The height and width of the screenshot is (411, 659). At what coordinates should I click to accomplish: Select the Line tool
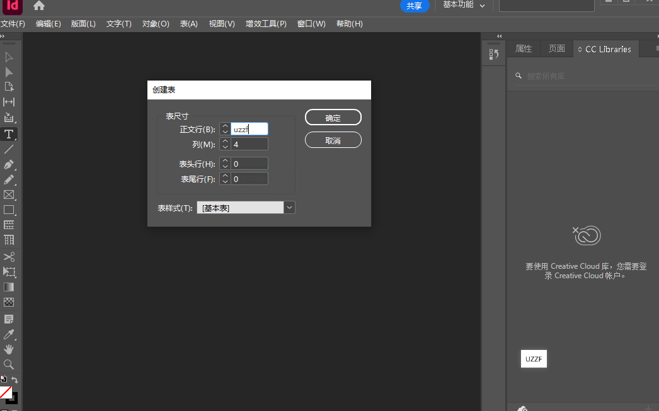pos(9,149)
